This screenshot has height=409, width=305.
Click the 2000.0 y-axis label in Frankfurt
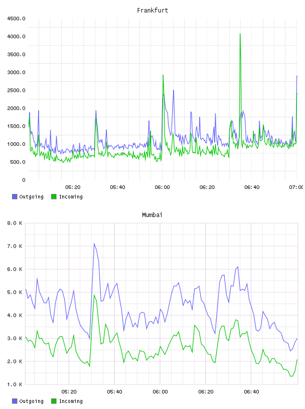16,108
